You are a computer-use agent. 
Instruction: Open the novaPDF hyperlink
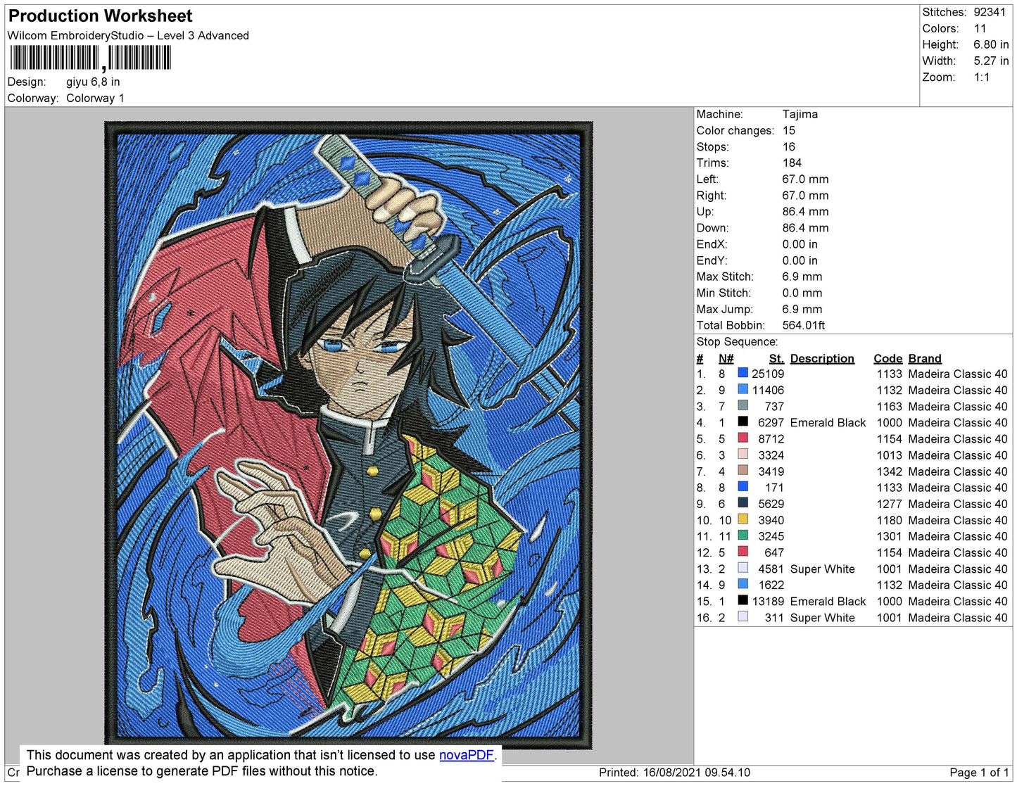466,755
